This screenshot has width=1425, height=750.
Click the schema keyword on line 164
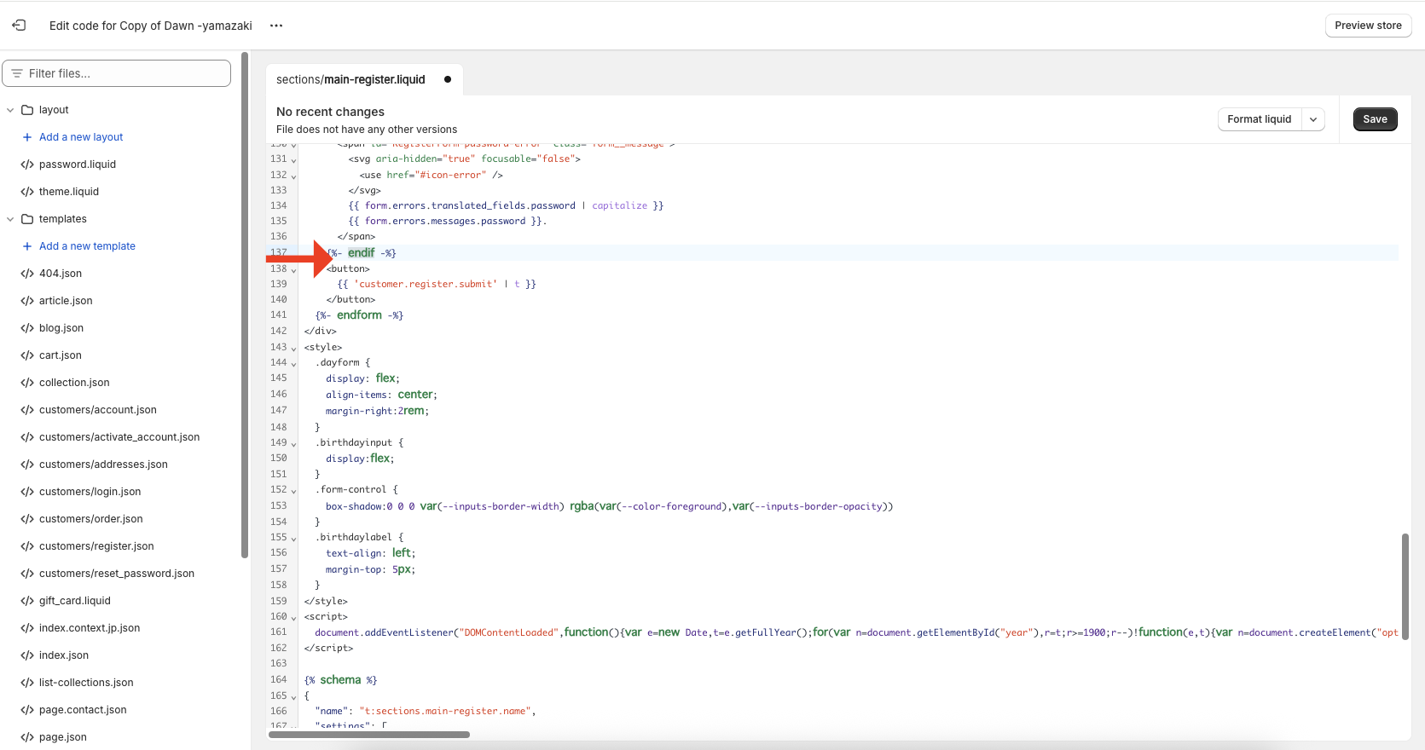340,680
